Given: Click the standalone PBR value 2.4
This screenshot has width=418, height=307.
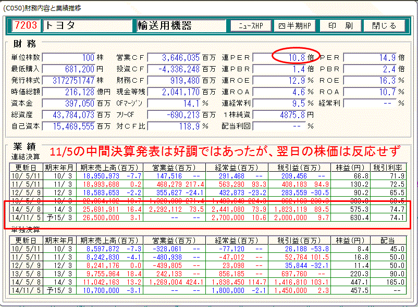Looking at the screenshot, I should 370,69.
